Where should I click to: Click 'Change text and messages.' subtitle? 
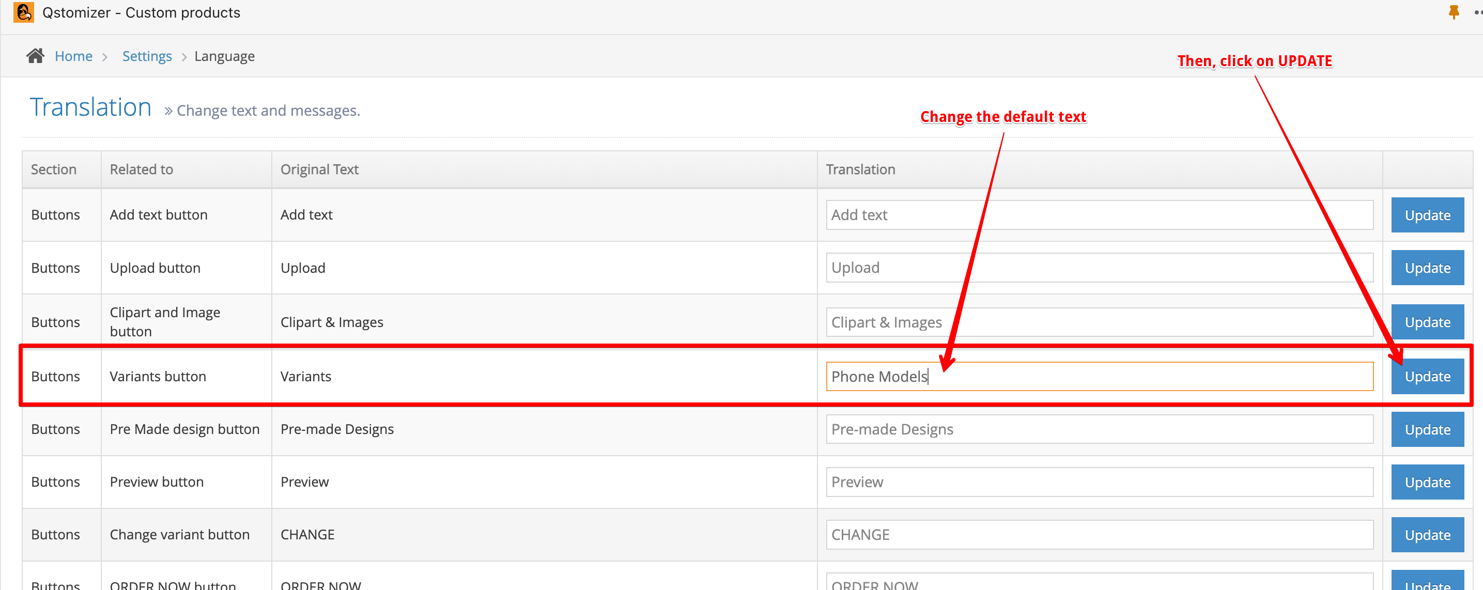(268, 111)
